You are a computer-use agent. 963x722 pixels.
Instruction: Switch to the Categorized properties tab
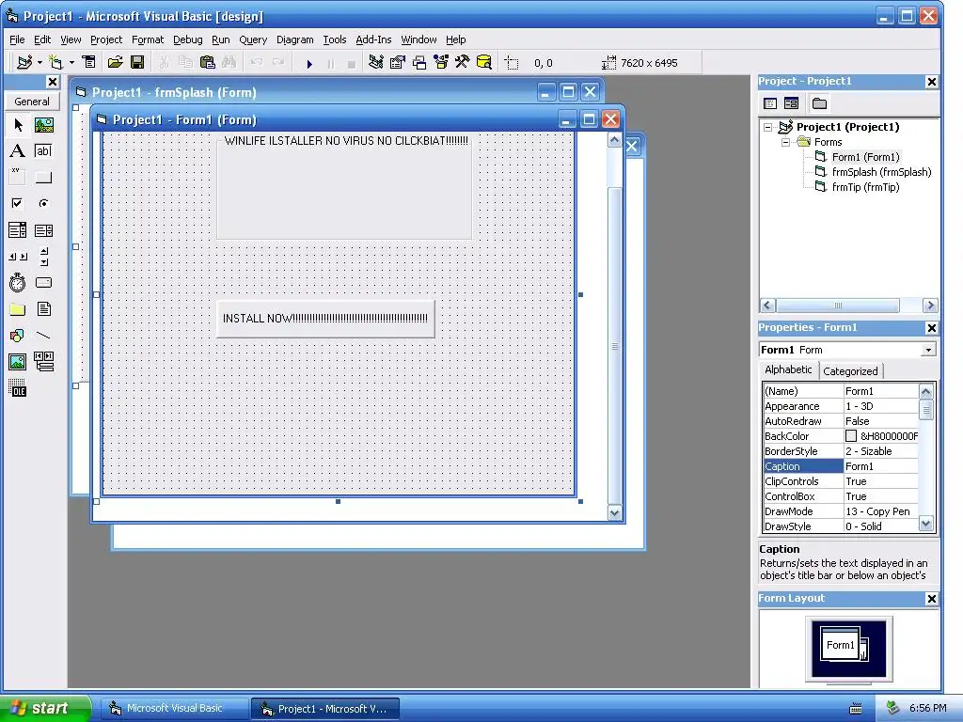(850, 371)
